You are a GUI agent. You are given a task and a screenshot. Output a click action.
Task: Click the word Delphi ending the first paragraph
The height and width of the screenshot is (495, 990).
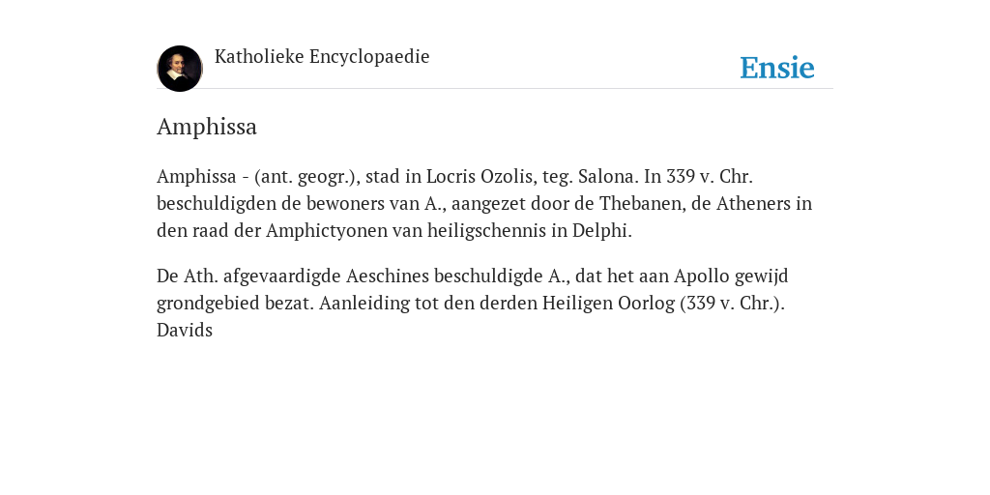pyautogui.click(x=599, y=231)
